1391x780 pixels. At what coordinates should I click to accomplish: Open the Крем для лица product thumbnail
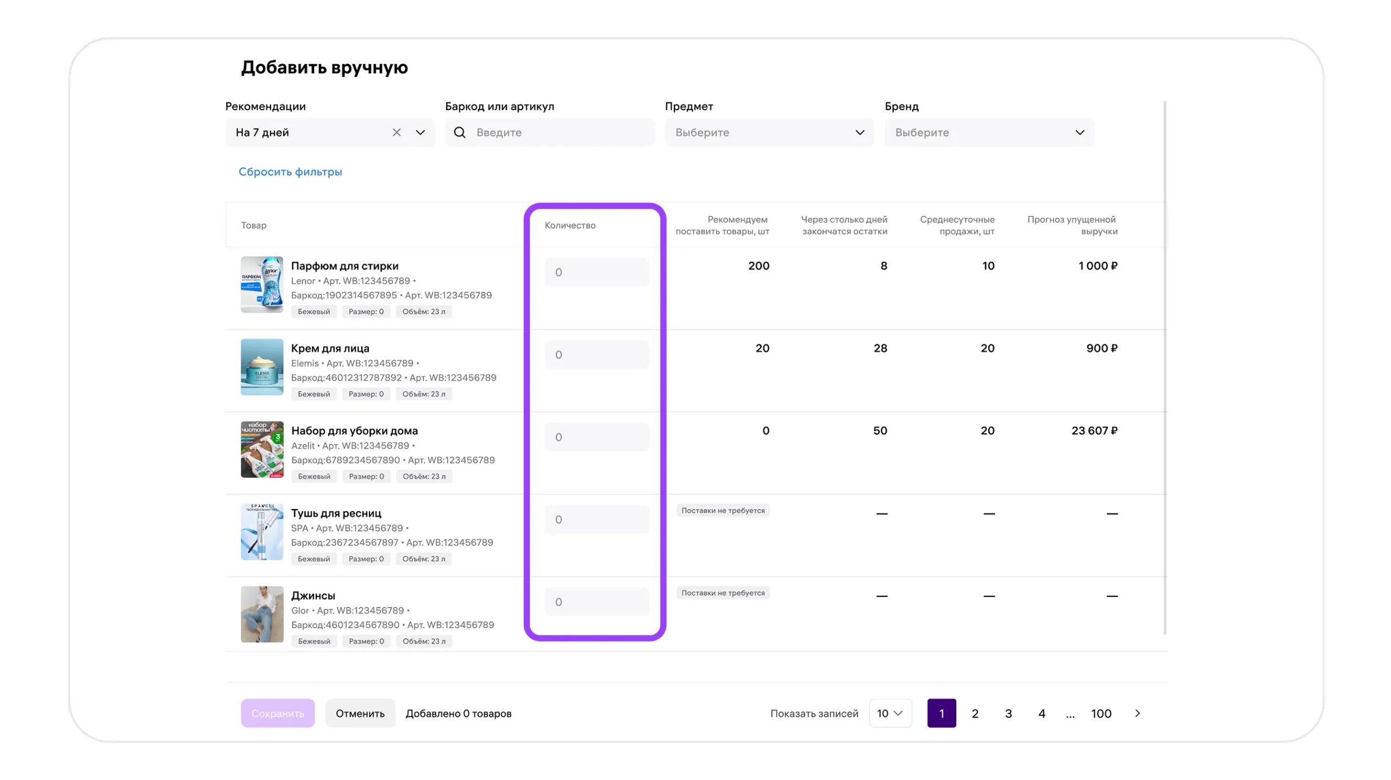(x=262, y=367)
